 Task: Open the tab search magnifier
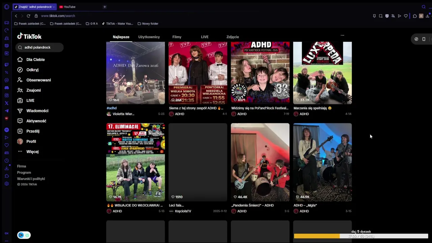pos(424,7)
